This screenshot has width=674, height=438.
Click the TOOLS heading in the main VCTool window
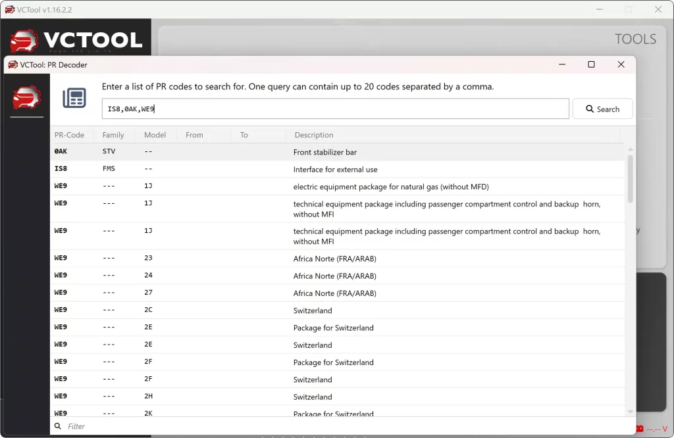pyautogui.click(x=635, y=39)
